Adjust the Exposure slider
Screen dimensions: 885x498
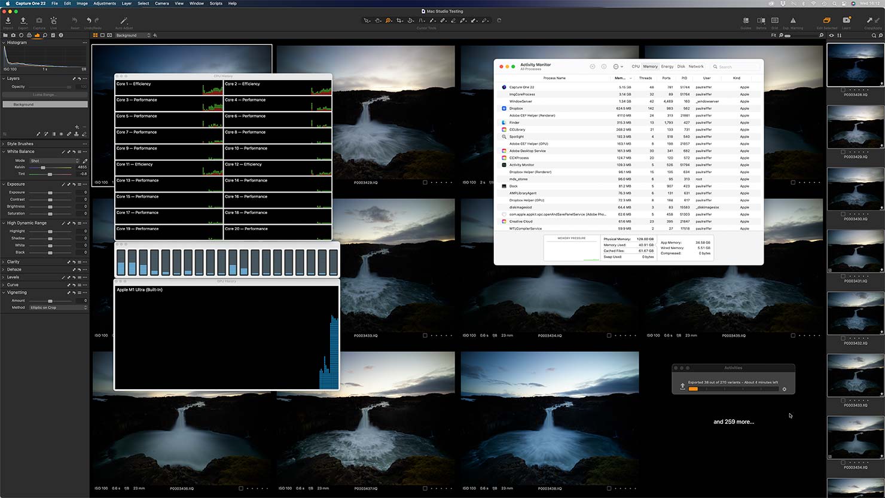point(51,193)
